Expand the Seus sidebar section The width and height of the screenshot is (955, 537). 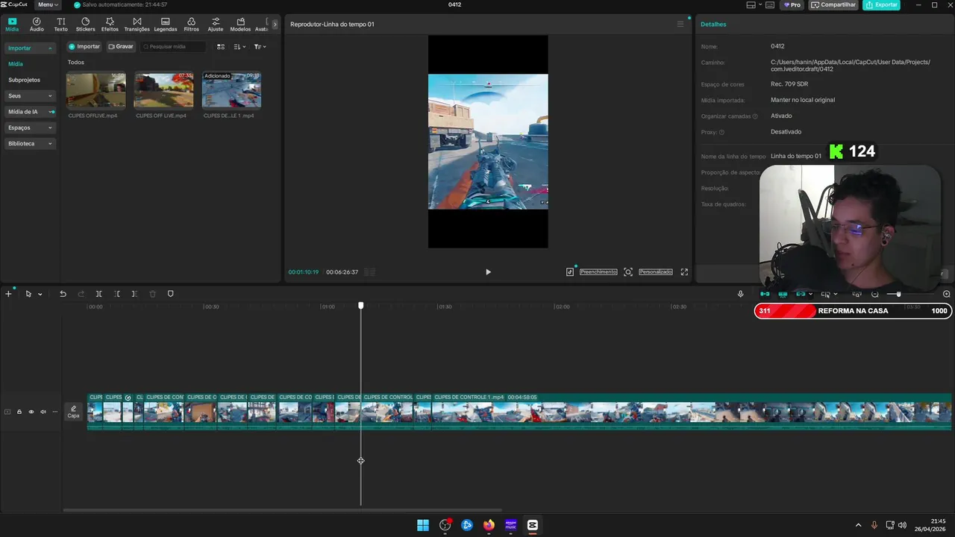tap(30, 95)
